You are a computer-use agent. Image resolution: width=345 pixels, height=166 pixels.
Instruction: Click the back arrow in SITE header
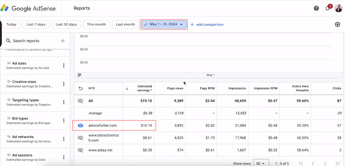tap(80, 88)
